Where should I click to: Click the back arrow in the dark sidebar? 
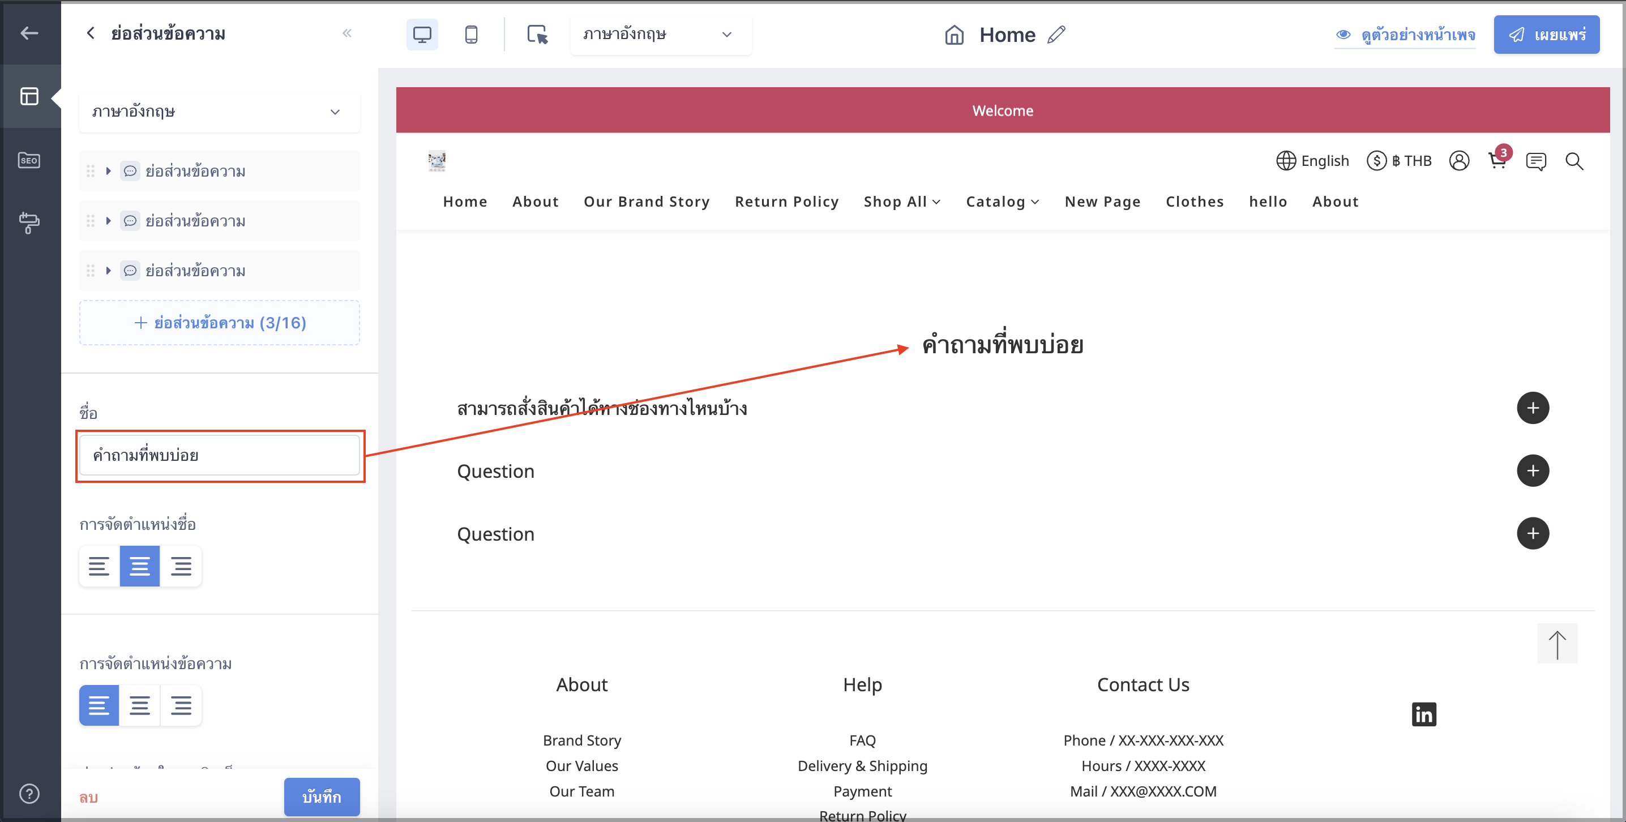pos(29,33)
